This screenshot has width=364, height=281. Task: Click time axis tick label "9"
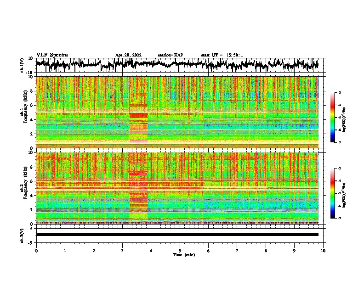click(x=294, y=251)
